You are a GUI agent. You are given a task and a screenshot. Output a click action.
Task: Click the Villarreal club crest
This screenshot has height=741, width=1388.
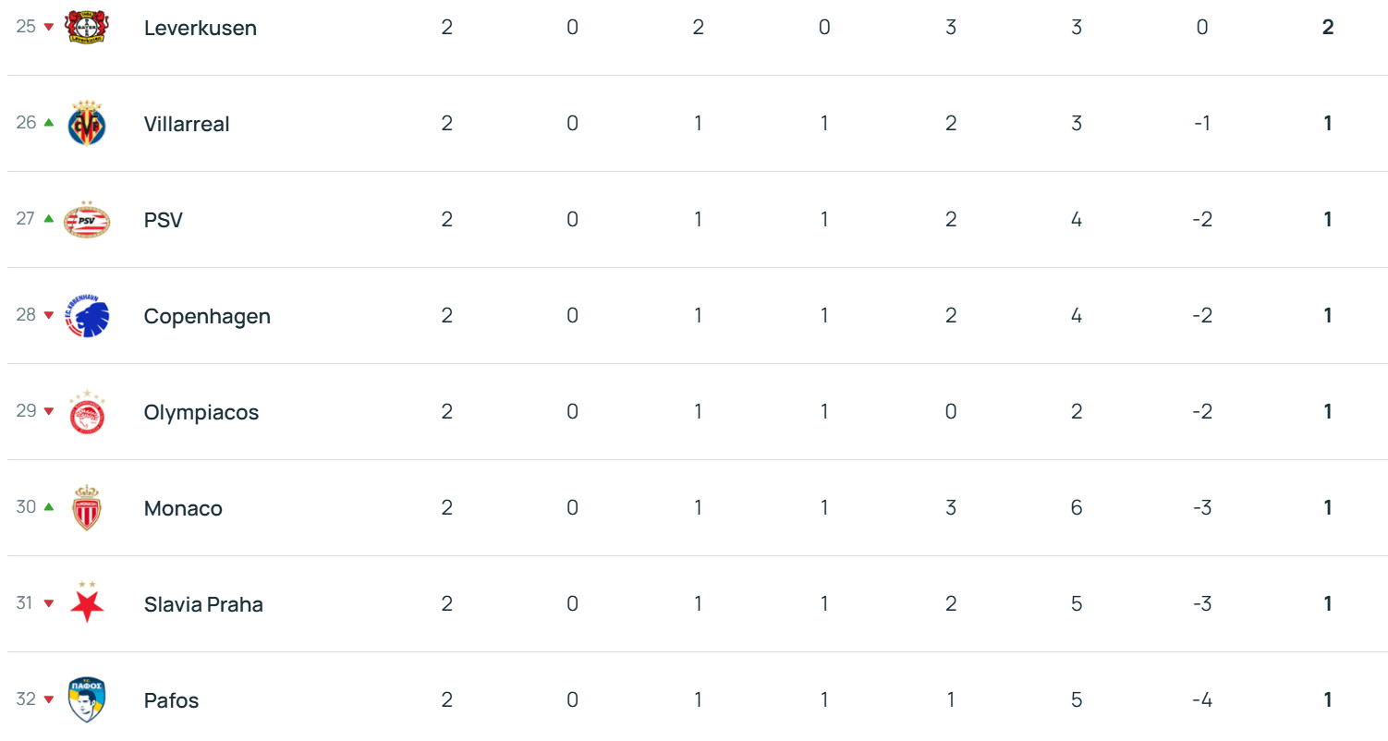(x=87, y=124)
